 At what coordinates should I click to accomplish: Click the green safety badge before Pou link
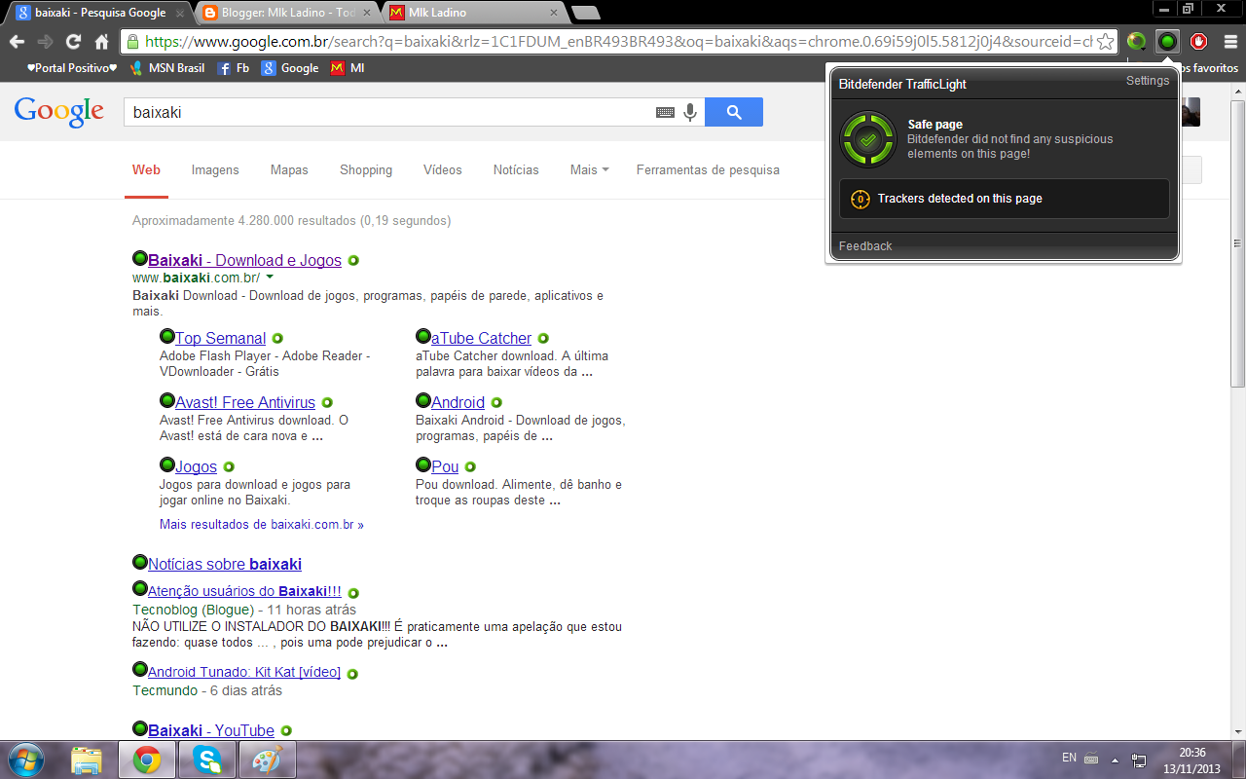422,464
